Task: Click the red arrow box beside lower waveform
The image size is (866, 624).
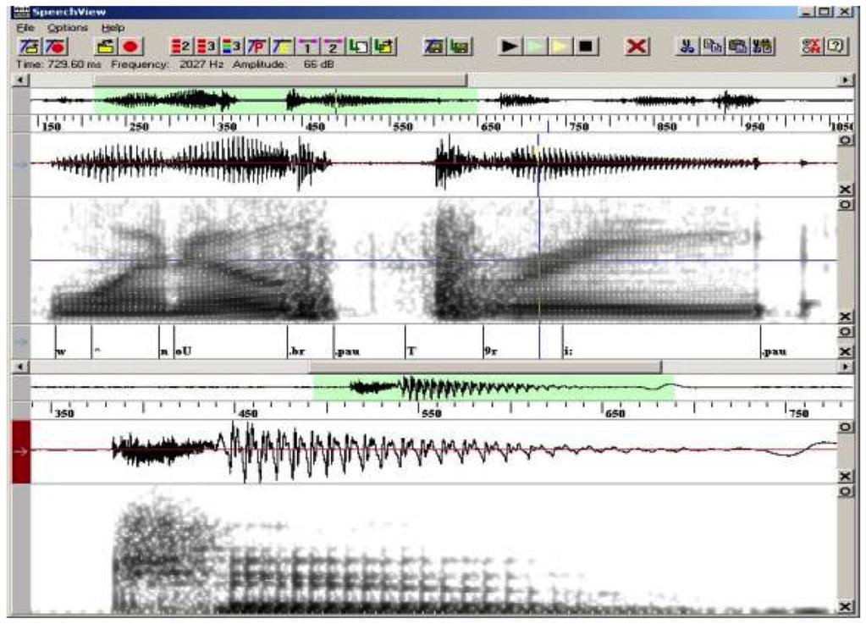Action: (21, 452)
